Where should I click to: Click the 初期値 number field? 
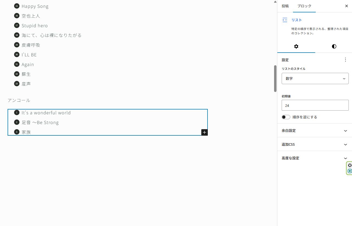(x=315, y=105)
